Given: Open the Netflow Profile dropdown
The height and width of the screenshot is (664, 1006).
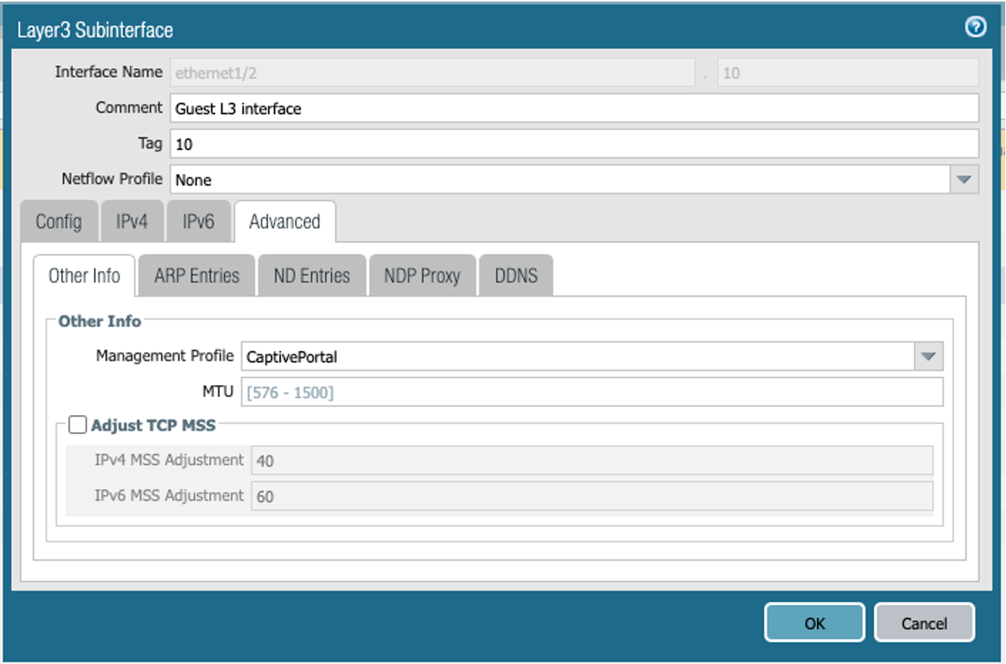Looking at the screenshot, I should (x=554, y=179).
